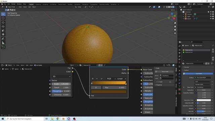The image size is (215, 121).
Task: Switch to Wireframe viewport shading
Action: pos(167,7)
